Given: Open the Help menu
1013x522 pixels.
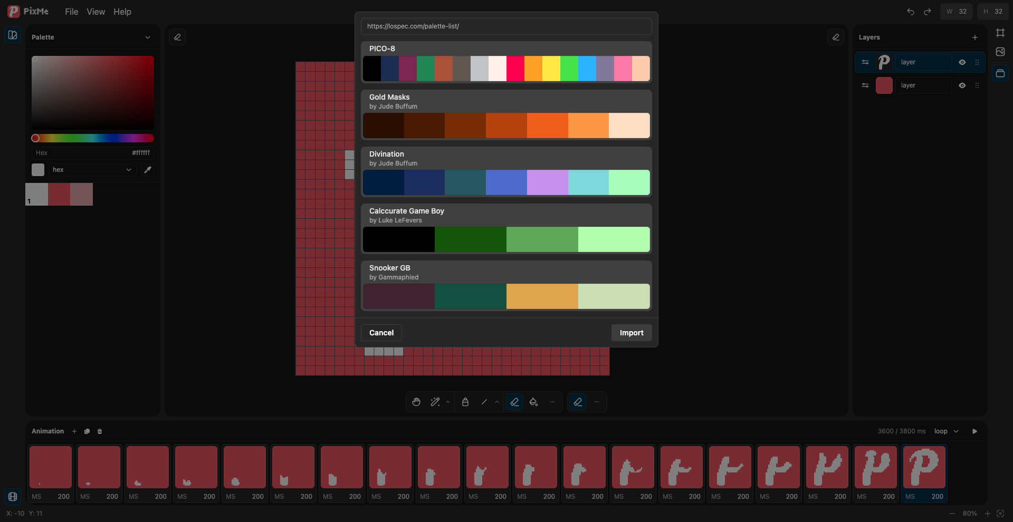Looking at the screenshot, I should pos(122,12).
